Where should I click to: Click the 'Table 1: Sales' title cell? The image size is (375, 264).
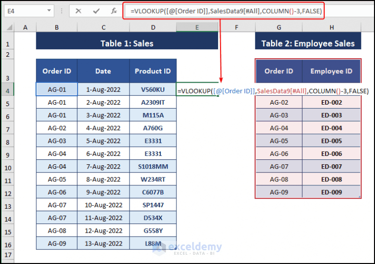tap(127, 41)
